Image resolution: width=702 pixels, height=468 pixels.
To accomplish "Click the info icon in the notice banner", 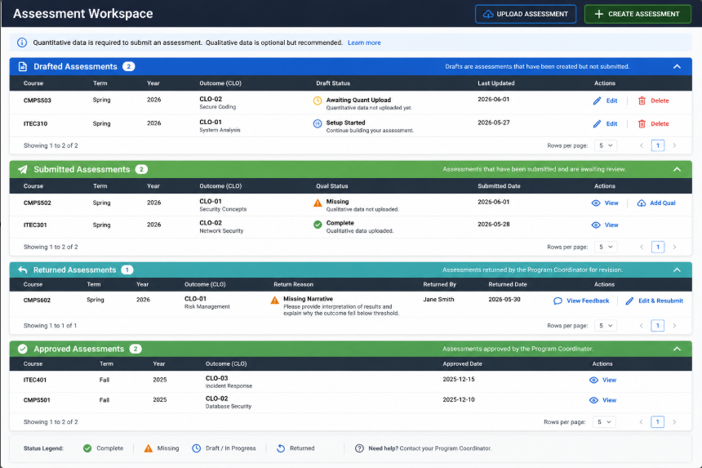I will point(22,42).
